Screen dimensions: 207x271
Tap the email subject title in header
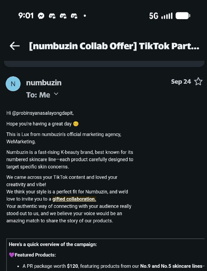click(114, 46)
